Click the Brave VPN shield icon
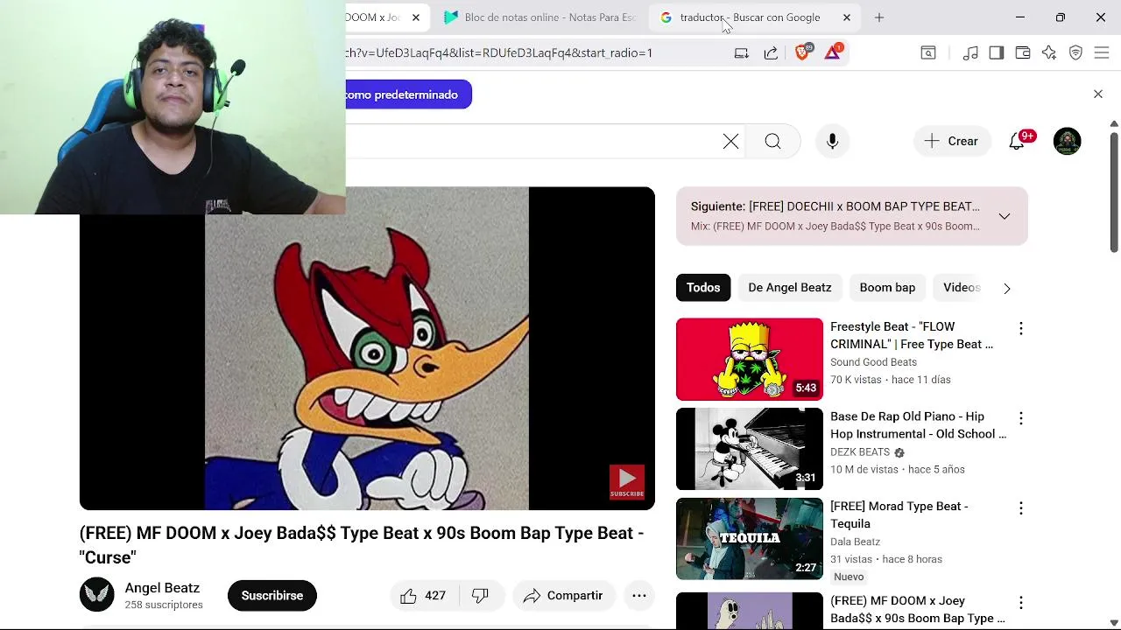The image size is (1121, 630). click(x=1075, y=52)
